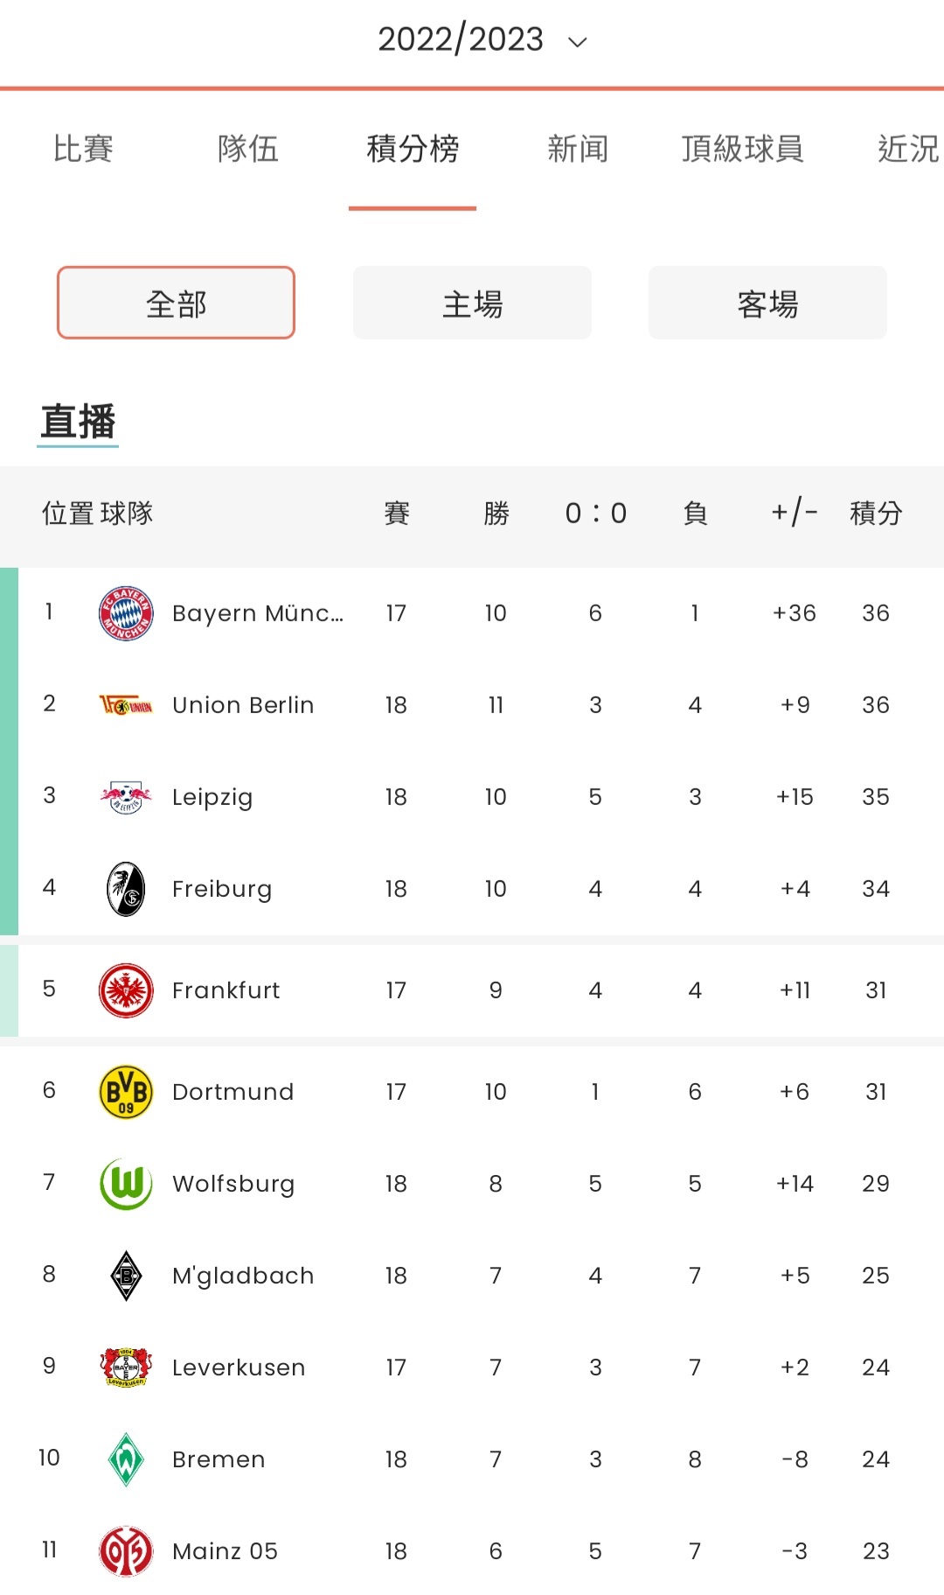Viewport: 944px width, 1595px height.
Task: Click the chevron next to the season
Action: pos(577,41)
